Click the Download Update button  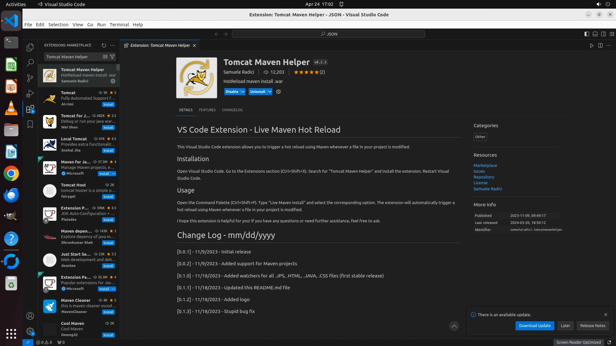pos(535,325)
